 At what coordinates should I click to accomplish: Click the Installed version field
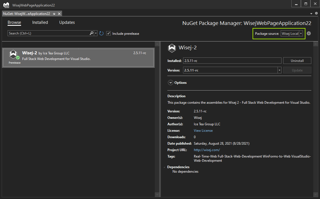pyautogui.click(x=232, y=61)
